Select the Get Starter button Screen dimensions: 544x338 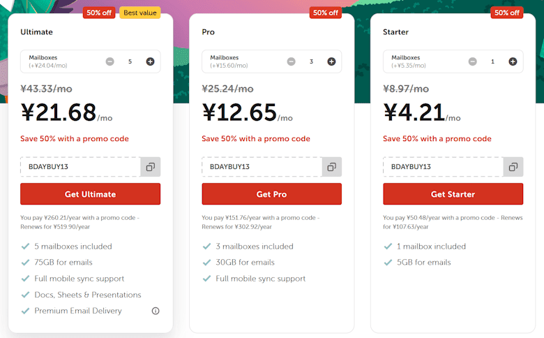coord(453,194)
